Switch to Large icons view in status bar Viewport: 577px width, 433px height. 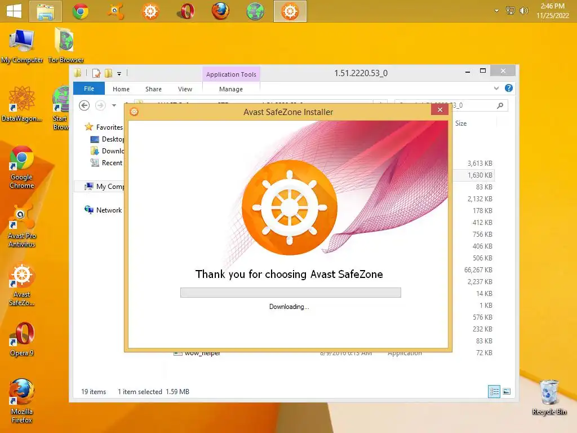(507, 391)
